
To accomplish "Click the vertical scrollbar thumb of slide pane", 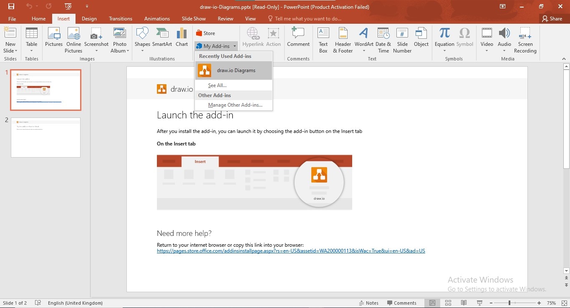I will tap(566, 119).
